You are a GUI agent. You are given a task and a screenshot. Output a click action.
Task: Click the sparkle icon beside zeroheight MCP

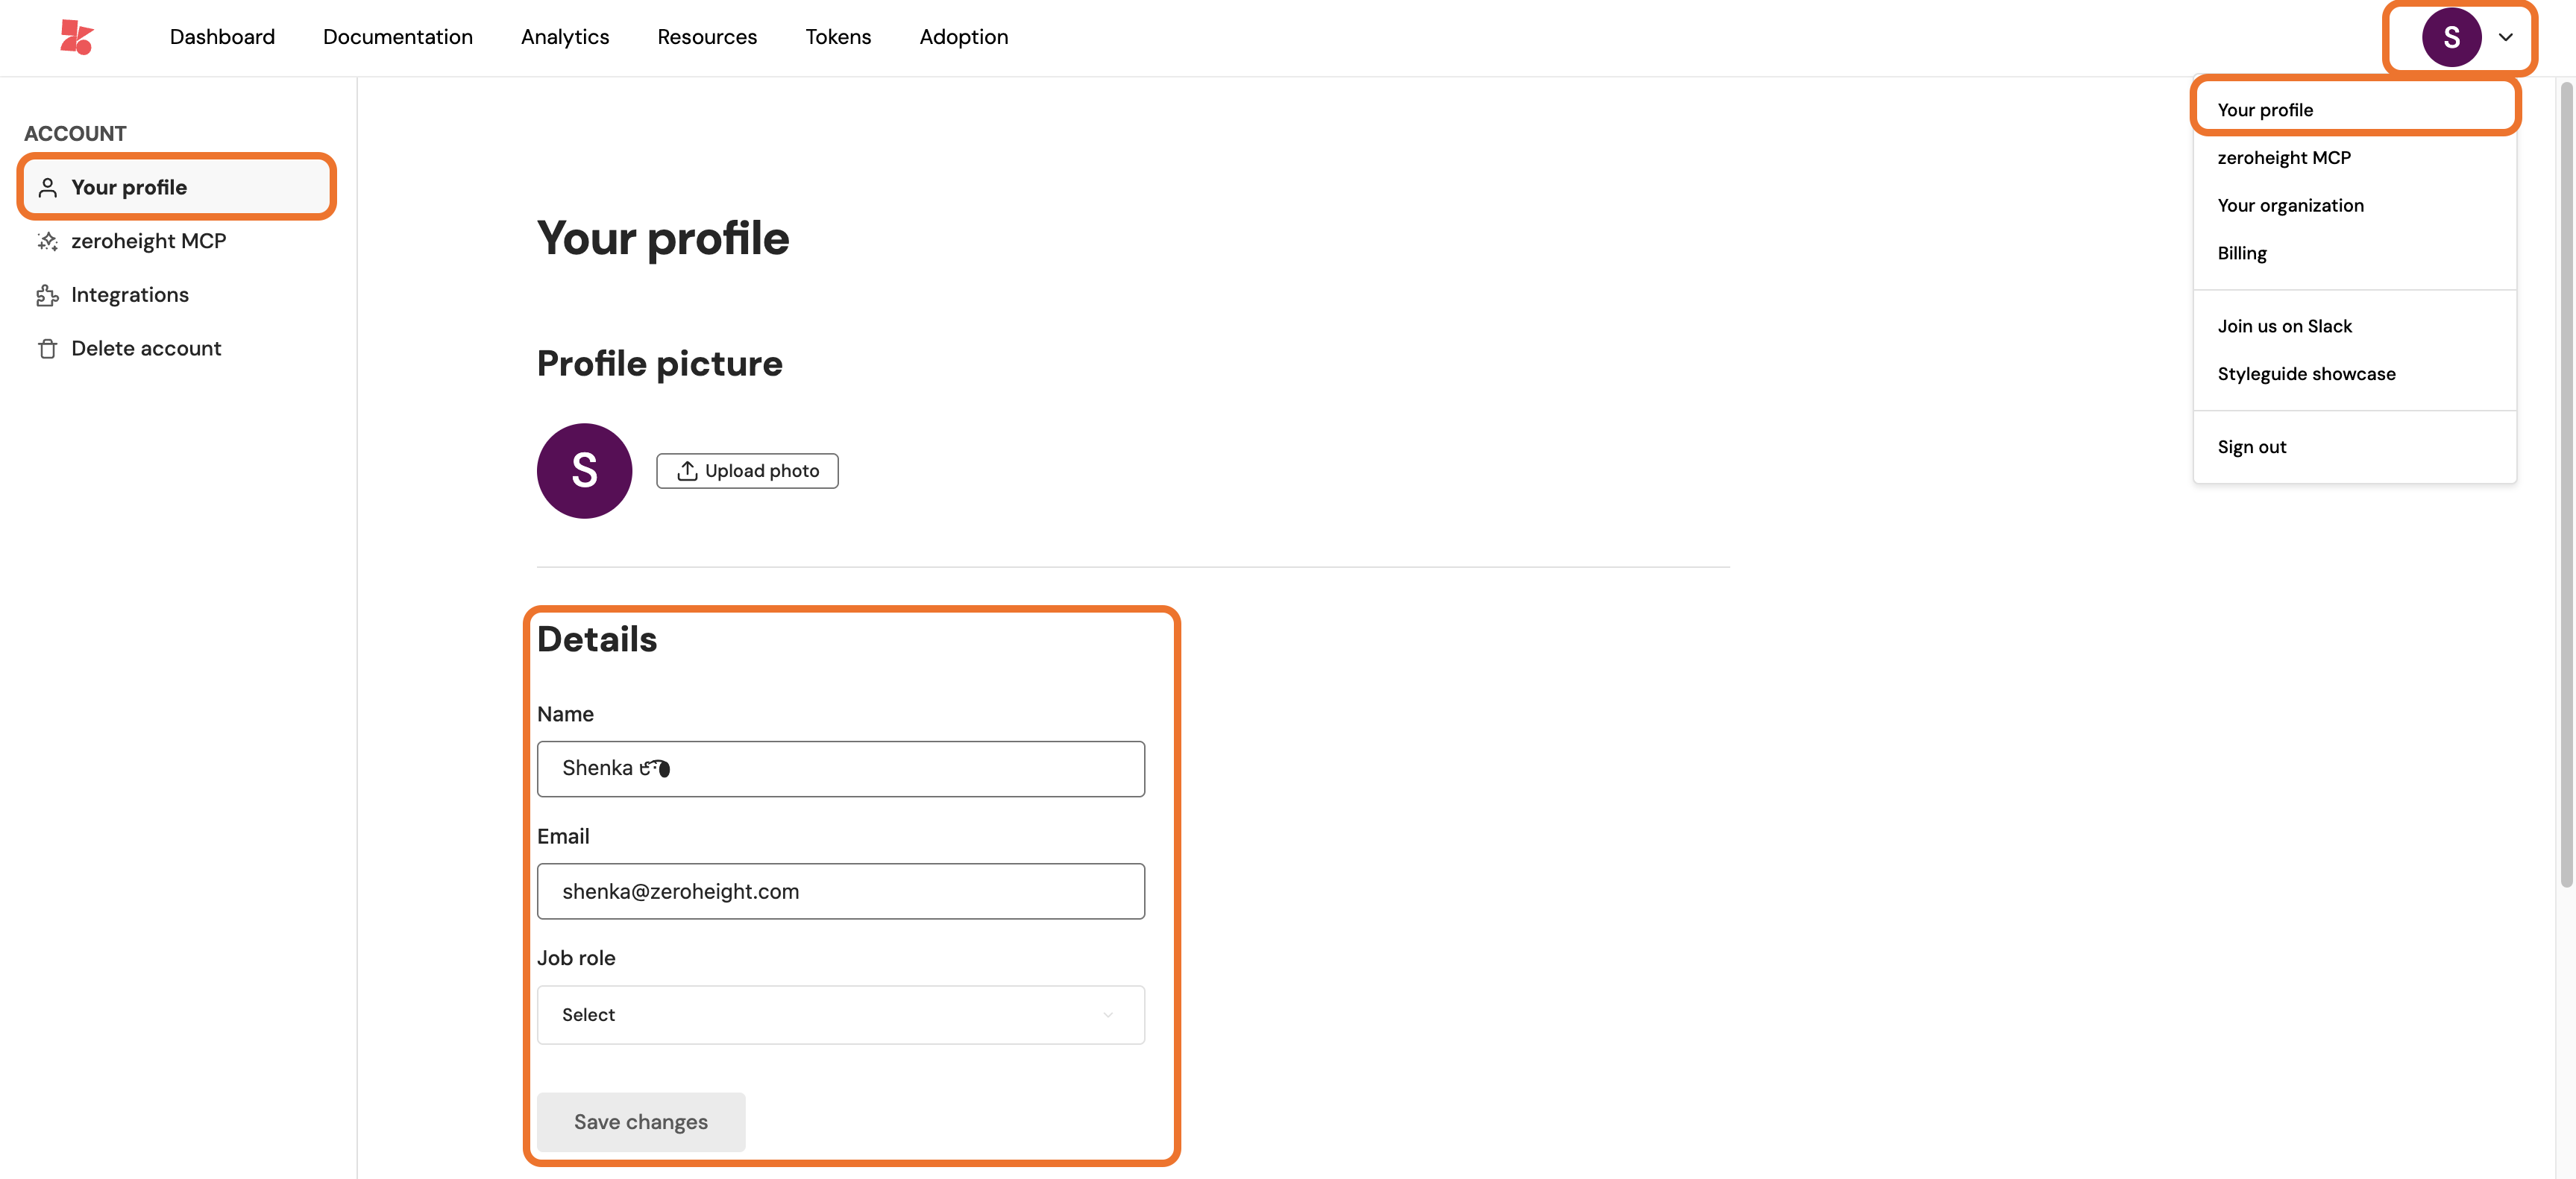47,241
